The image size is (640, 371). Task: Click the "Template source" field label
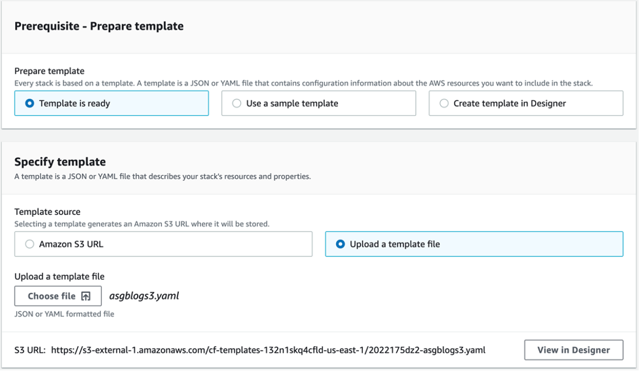coord(47,212)
